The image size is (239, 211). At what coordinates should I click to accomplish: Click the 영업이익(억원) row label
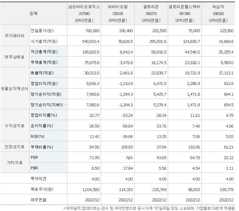pos(44,83)
